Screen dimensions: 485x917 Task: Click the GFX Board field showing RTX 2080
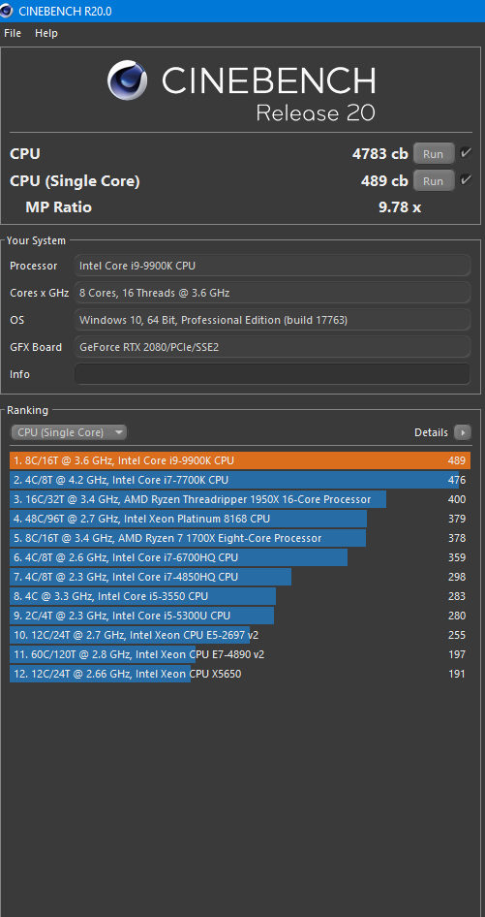[x=272, y=347]
